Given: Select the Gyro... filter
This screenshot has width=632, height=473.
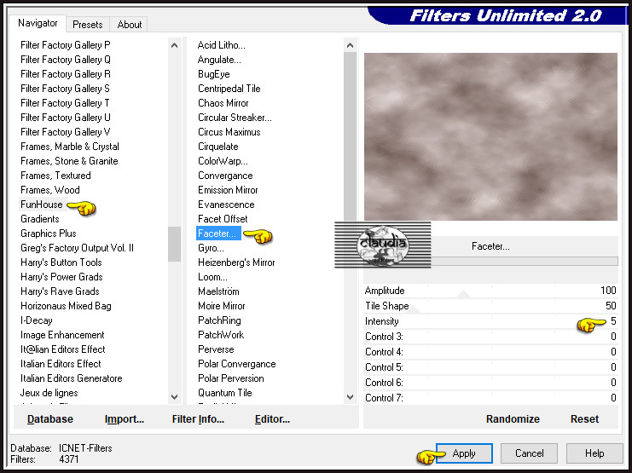Looking at the screenshot, I should pos(211,248).
